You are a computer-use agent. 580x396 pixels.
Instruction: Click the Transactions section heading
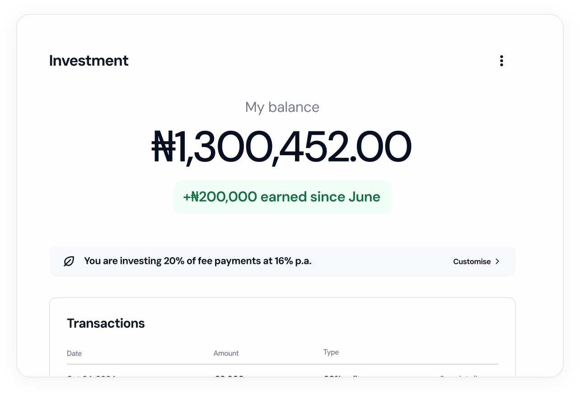point(106,323)
